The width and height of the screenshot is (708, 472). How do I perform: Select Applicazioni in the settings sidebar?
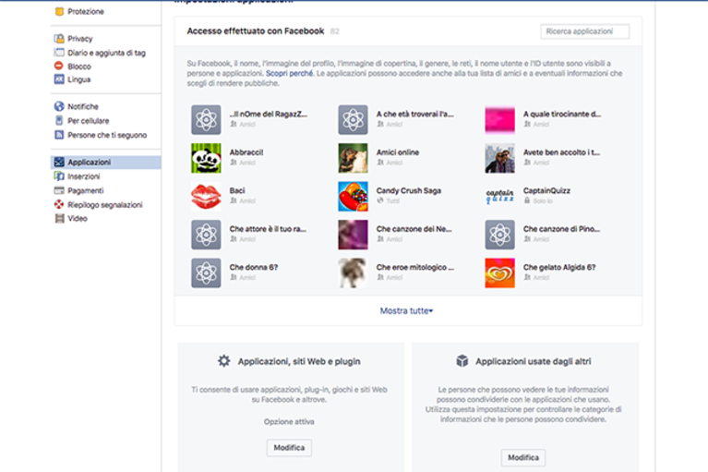click(x=105, y=163)
